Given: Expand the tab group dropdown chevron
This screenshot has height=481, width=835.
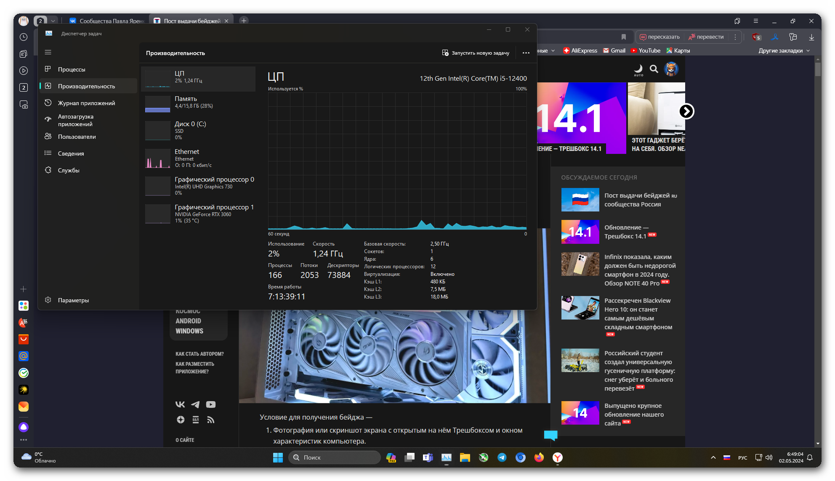Looking at the screenshot, I should [x=53, y=21].
